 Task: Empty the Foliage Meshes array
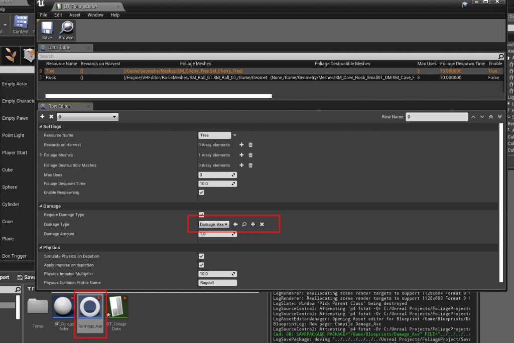[x=250, y=155]
